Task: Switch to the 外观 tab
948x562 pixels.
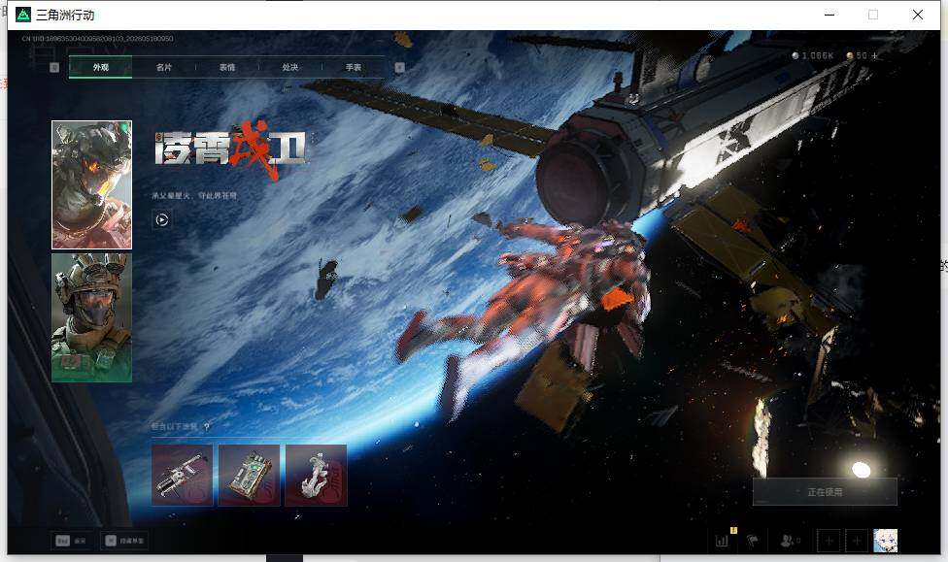Action: (100, 67)
